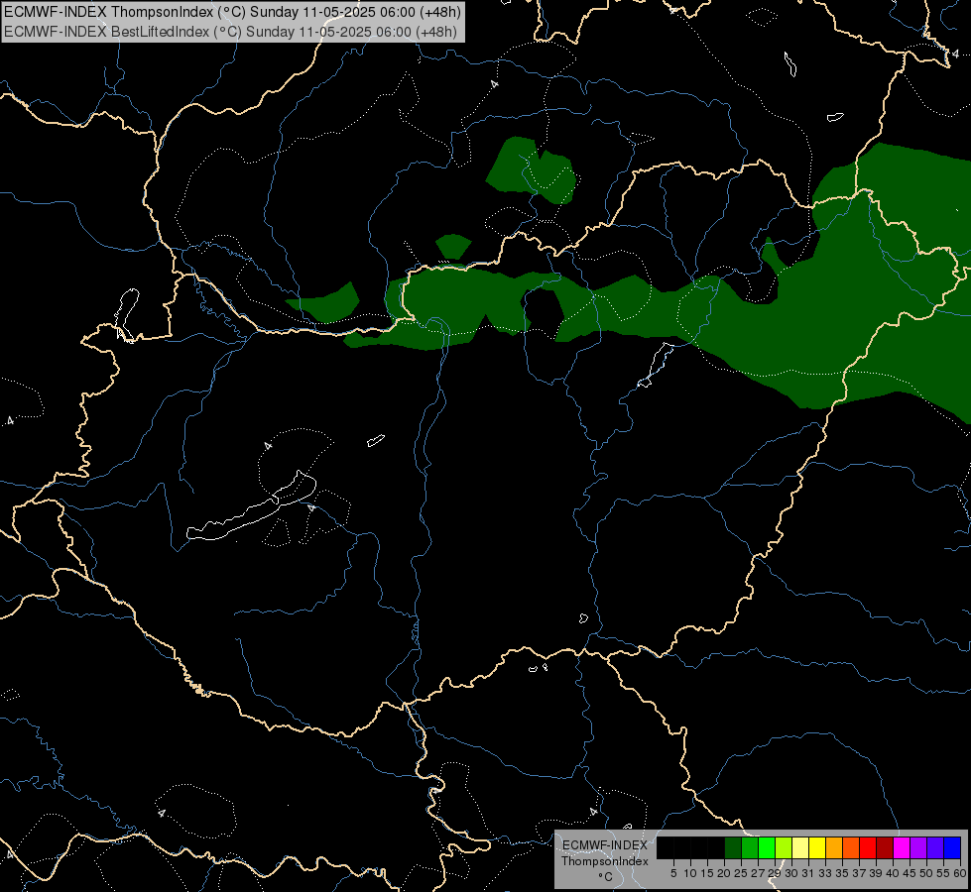
Task: Pick the yellow-green 29–30 legend swatch
Action: (784, 847)
